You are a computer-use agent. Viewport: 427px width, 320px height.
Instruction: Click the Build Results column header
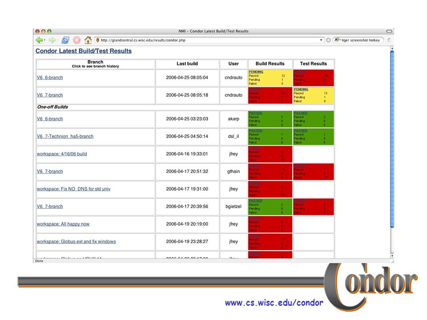coord(270,64)
